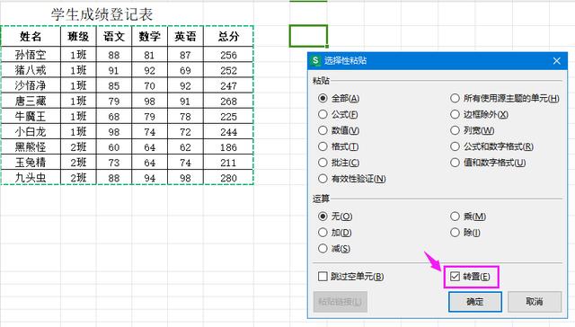Image resolution: width=575 pixels, height=327 pixels.
Task: Pick the 有效性验证(N) option
Action: [x=351, y=179]
